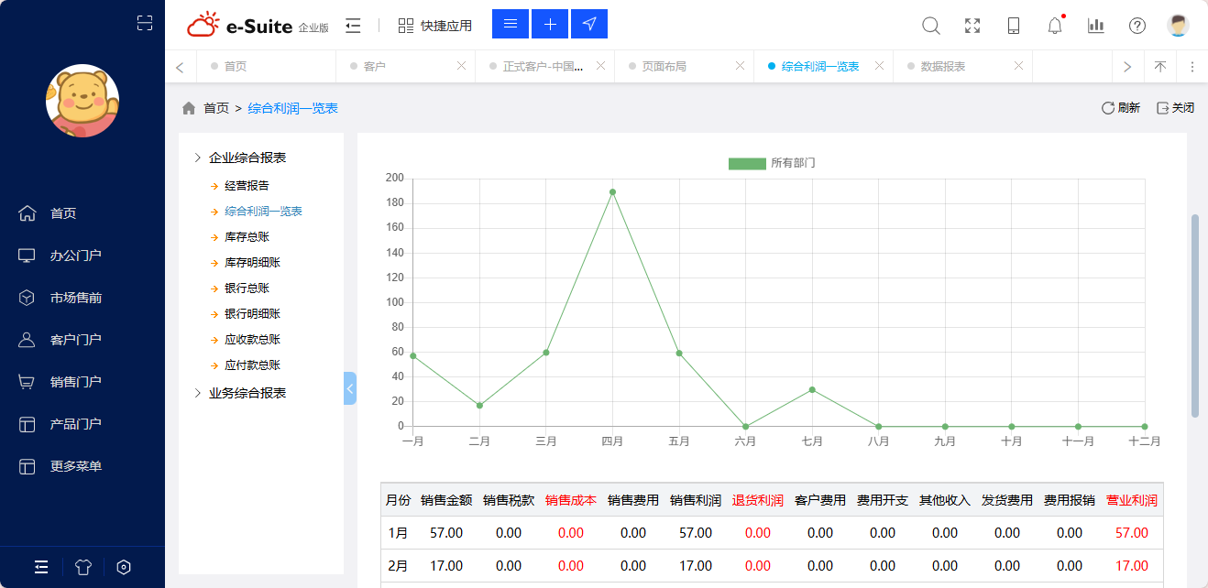The width and height of the screenshot is (1208, 588).
Task: Click the blue send arrow icon
Action: 588,24
